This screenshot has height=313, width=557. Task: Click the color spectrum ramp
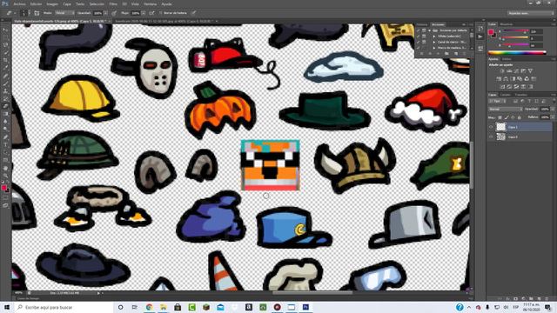517,53
